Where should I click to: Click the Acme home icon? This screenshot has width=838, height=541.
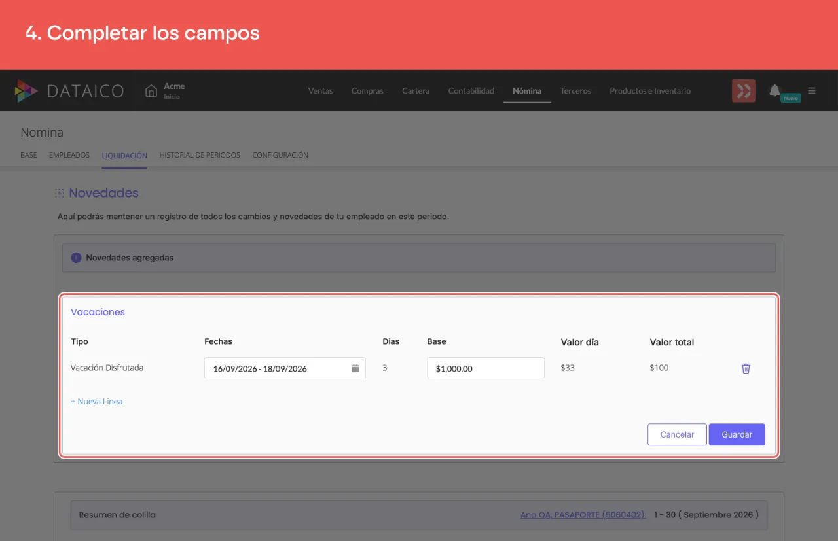click(151, 91)
